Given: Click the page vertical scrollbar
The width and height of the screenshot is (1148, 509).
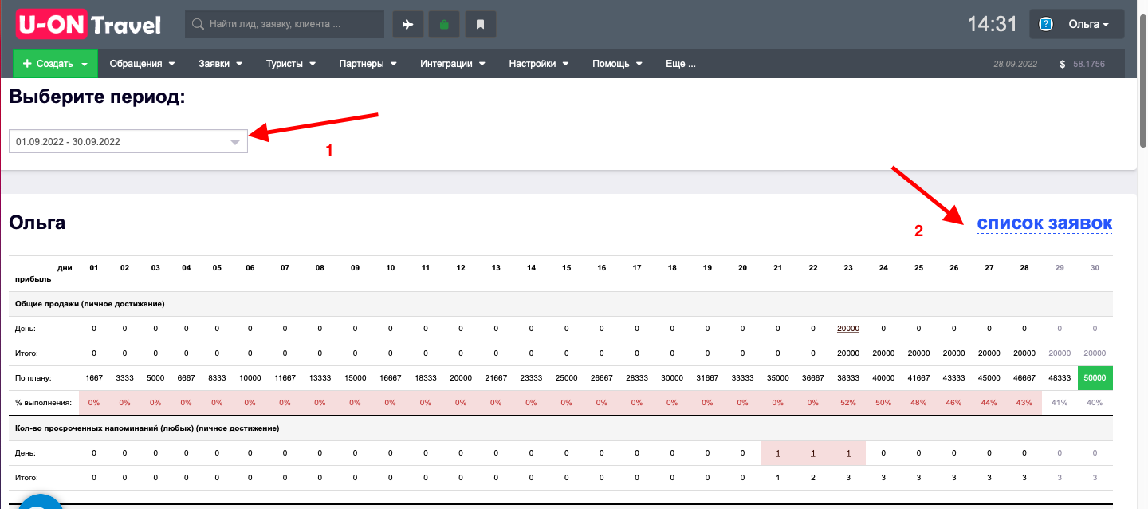Looking at the screenshot, I should [x=1142, y=80].
